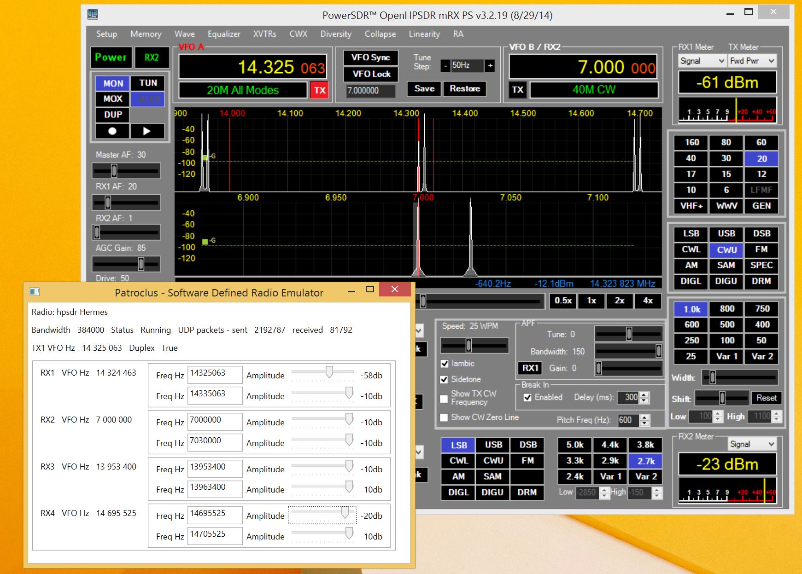The image size is (802, 574).
Task: Toggle Break In Enabled checkbox
Action: 527,397
